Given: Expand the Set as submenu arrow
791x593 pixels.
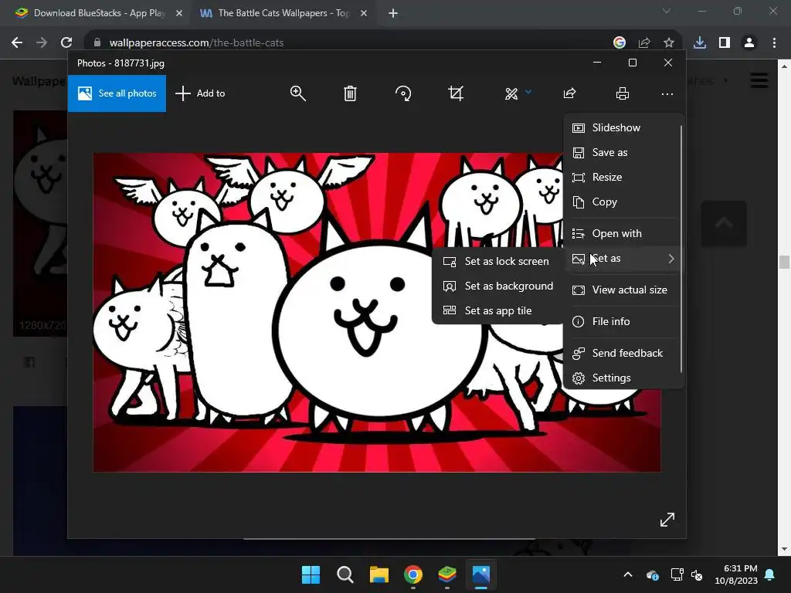Looking at the screenshot, I should (671, 259).
